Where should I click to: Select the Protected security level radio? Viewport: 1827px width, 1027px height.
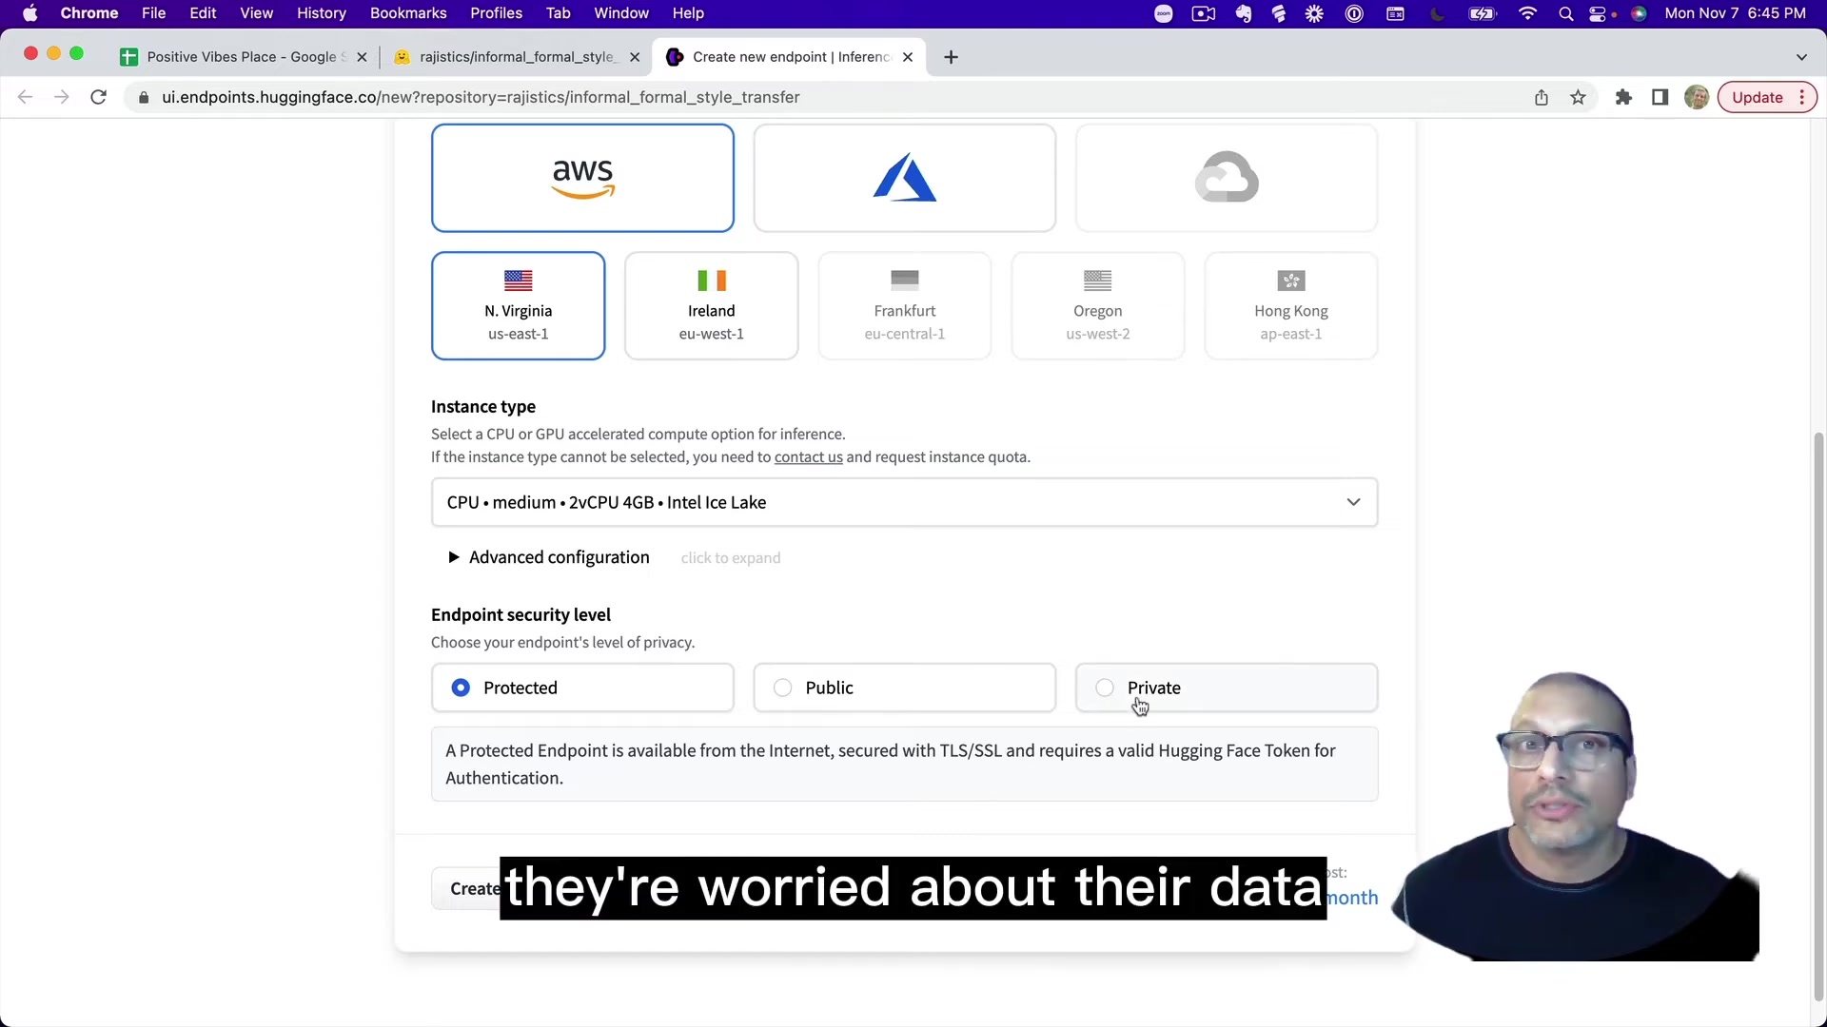(461, 688)
